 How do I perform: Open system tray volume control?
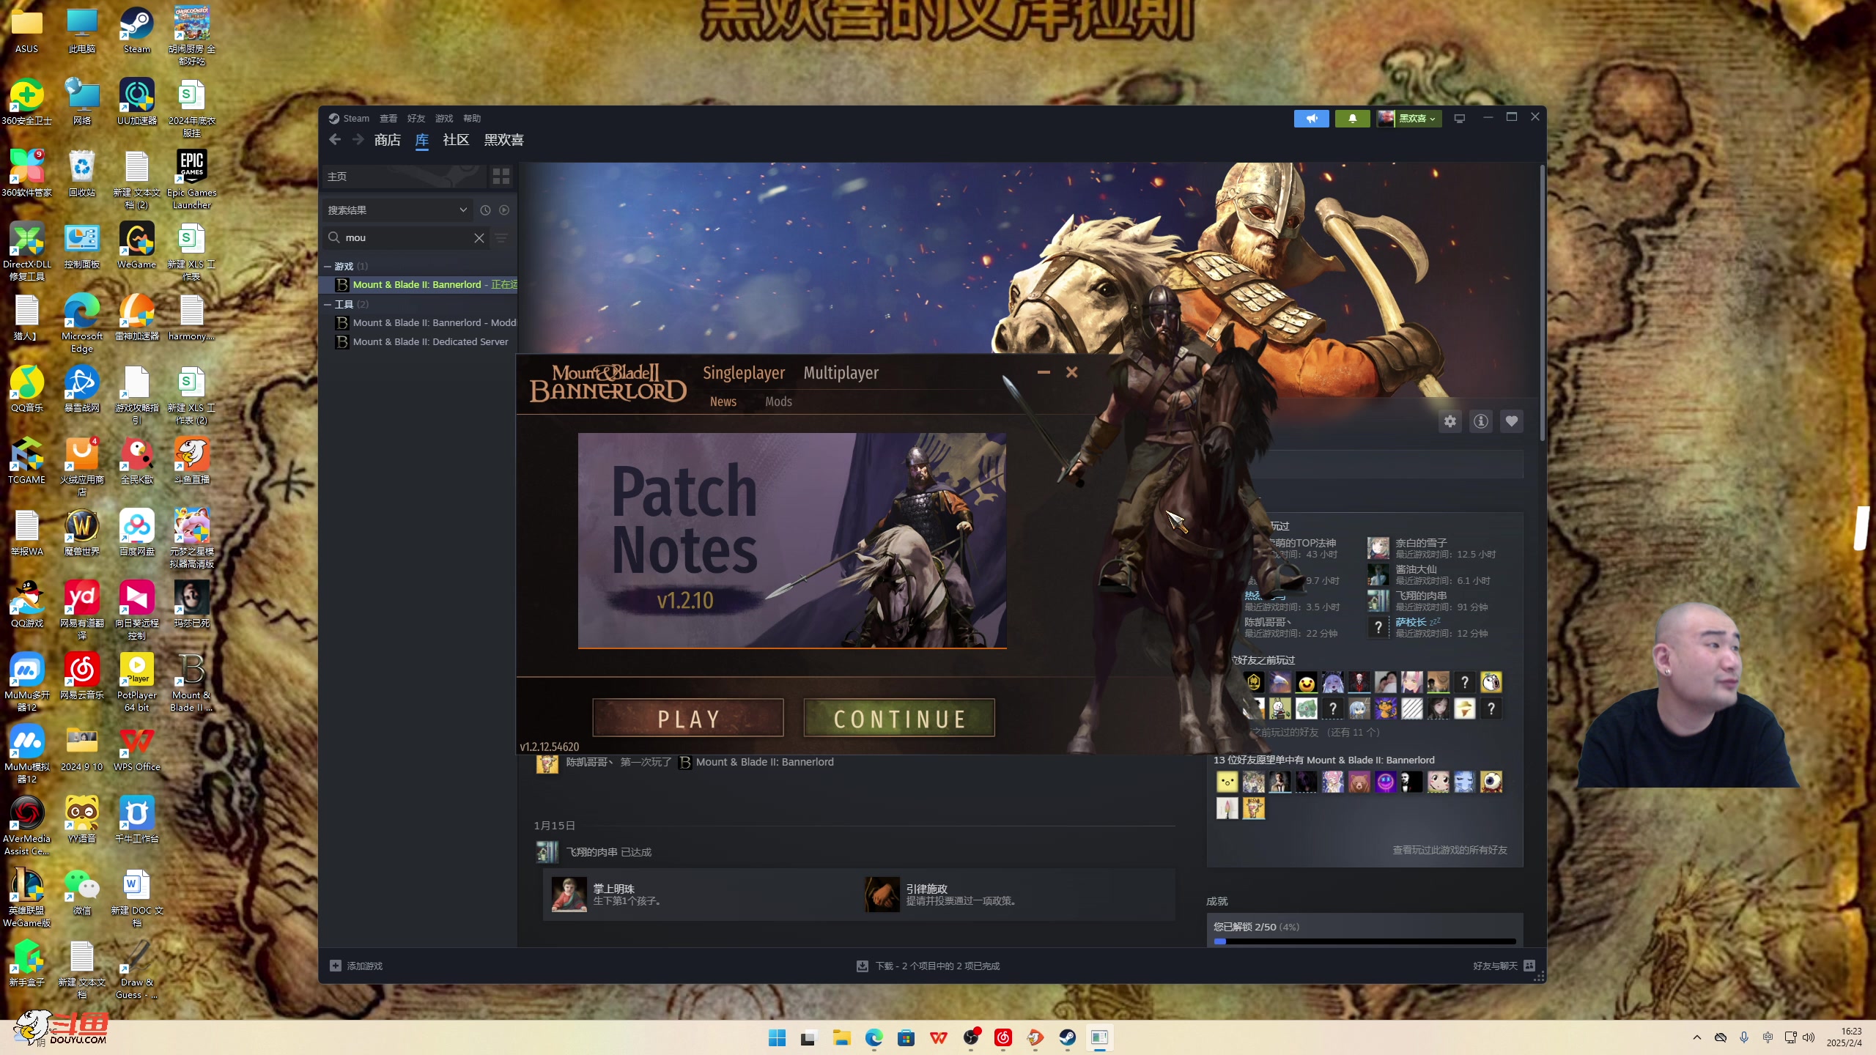coord(1809,1037)
